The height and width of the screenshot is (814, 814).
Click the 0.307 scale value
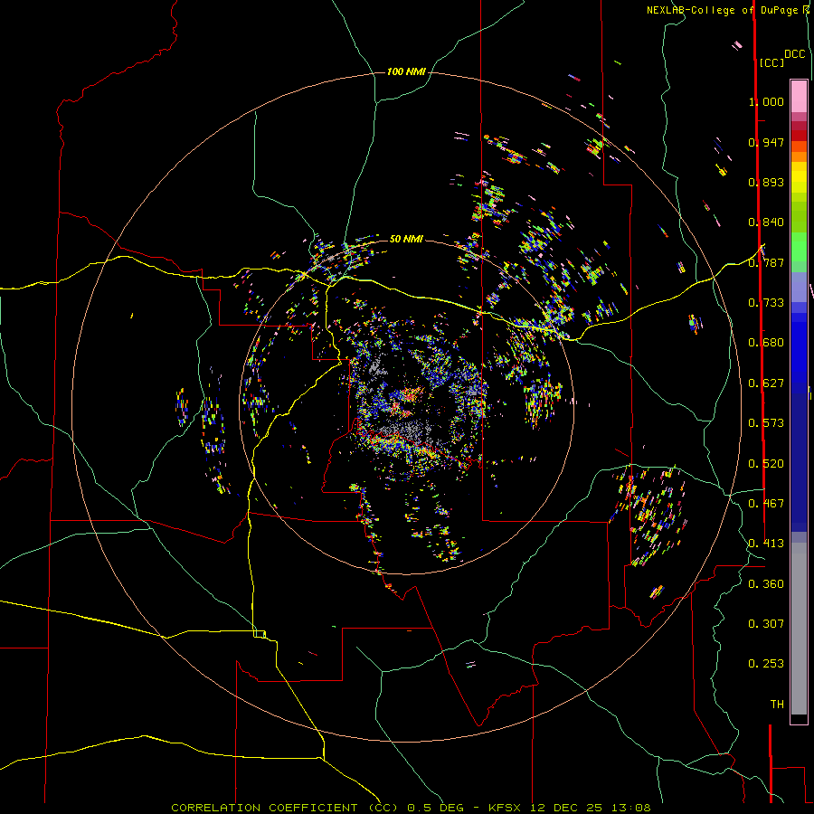pyautogui.click(x=766, y=624)
